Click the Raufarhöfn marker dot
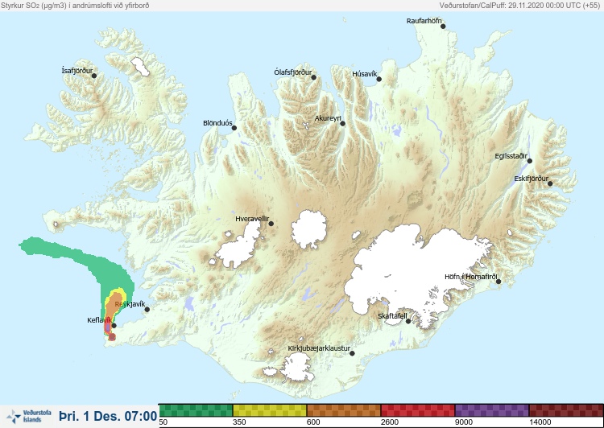604x428 pixels. [x=443, y=27]
